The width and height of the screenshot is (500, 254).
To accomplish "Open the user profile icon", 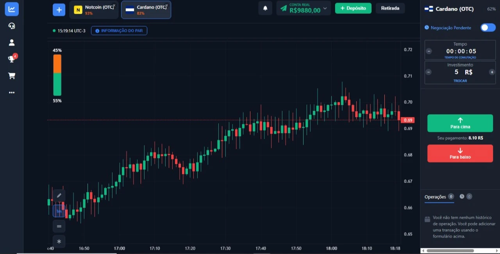I will [x=12, y=43].
